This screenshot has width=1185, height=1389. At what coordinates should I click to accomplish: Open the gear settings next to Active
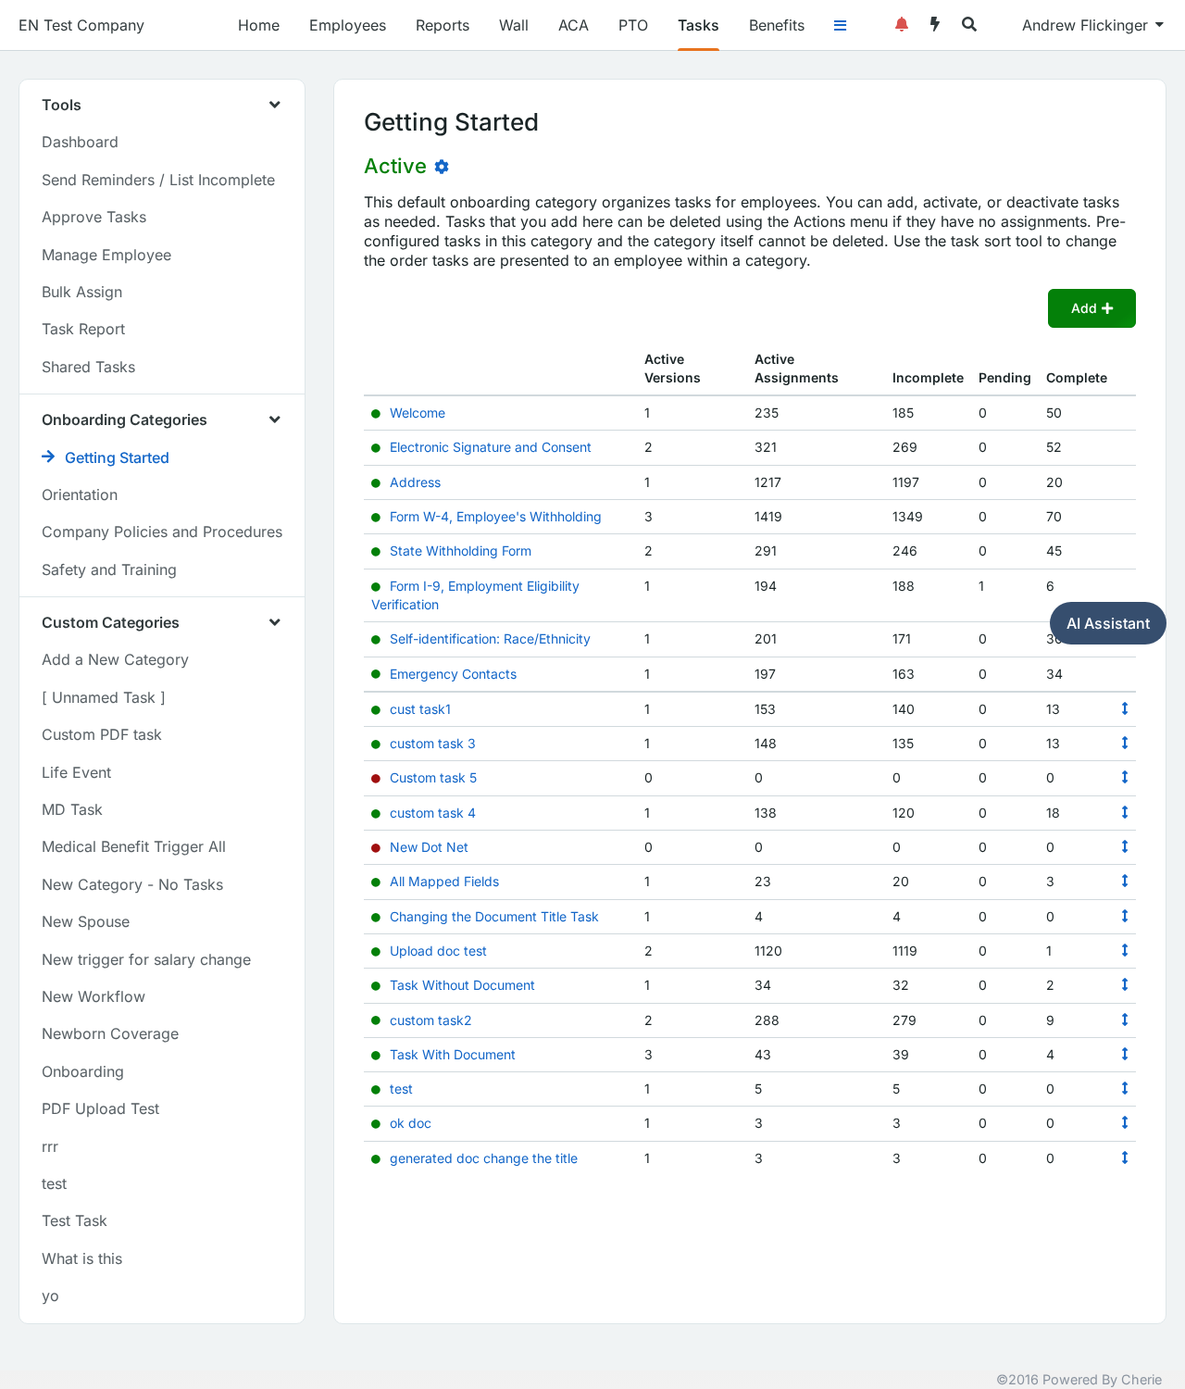tap(442, 167)
